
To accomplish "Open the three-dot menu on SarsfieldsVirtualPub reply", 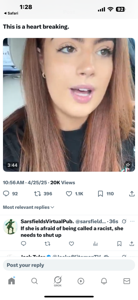I will coord(132,221).
